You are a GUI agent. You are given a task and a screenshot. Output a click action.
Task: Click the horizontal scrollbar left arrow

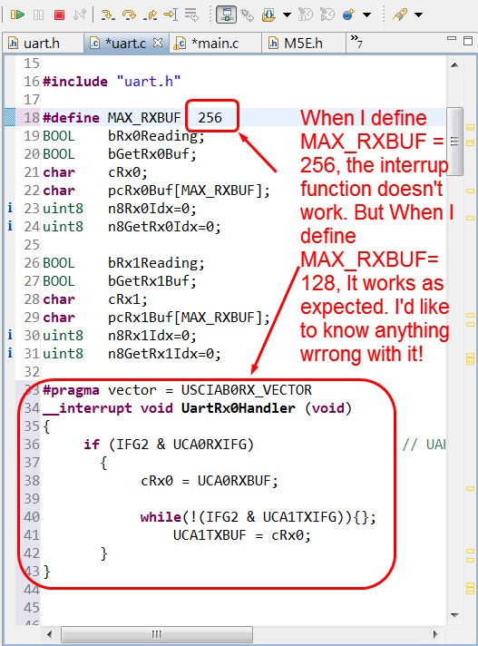point(49,634)
